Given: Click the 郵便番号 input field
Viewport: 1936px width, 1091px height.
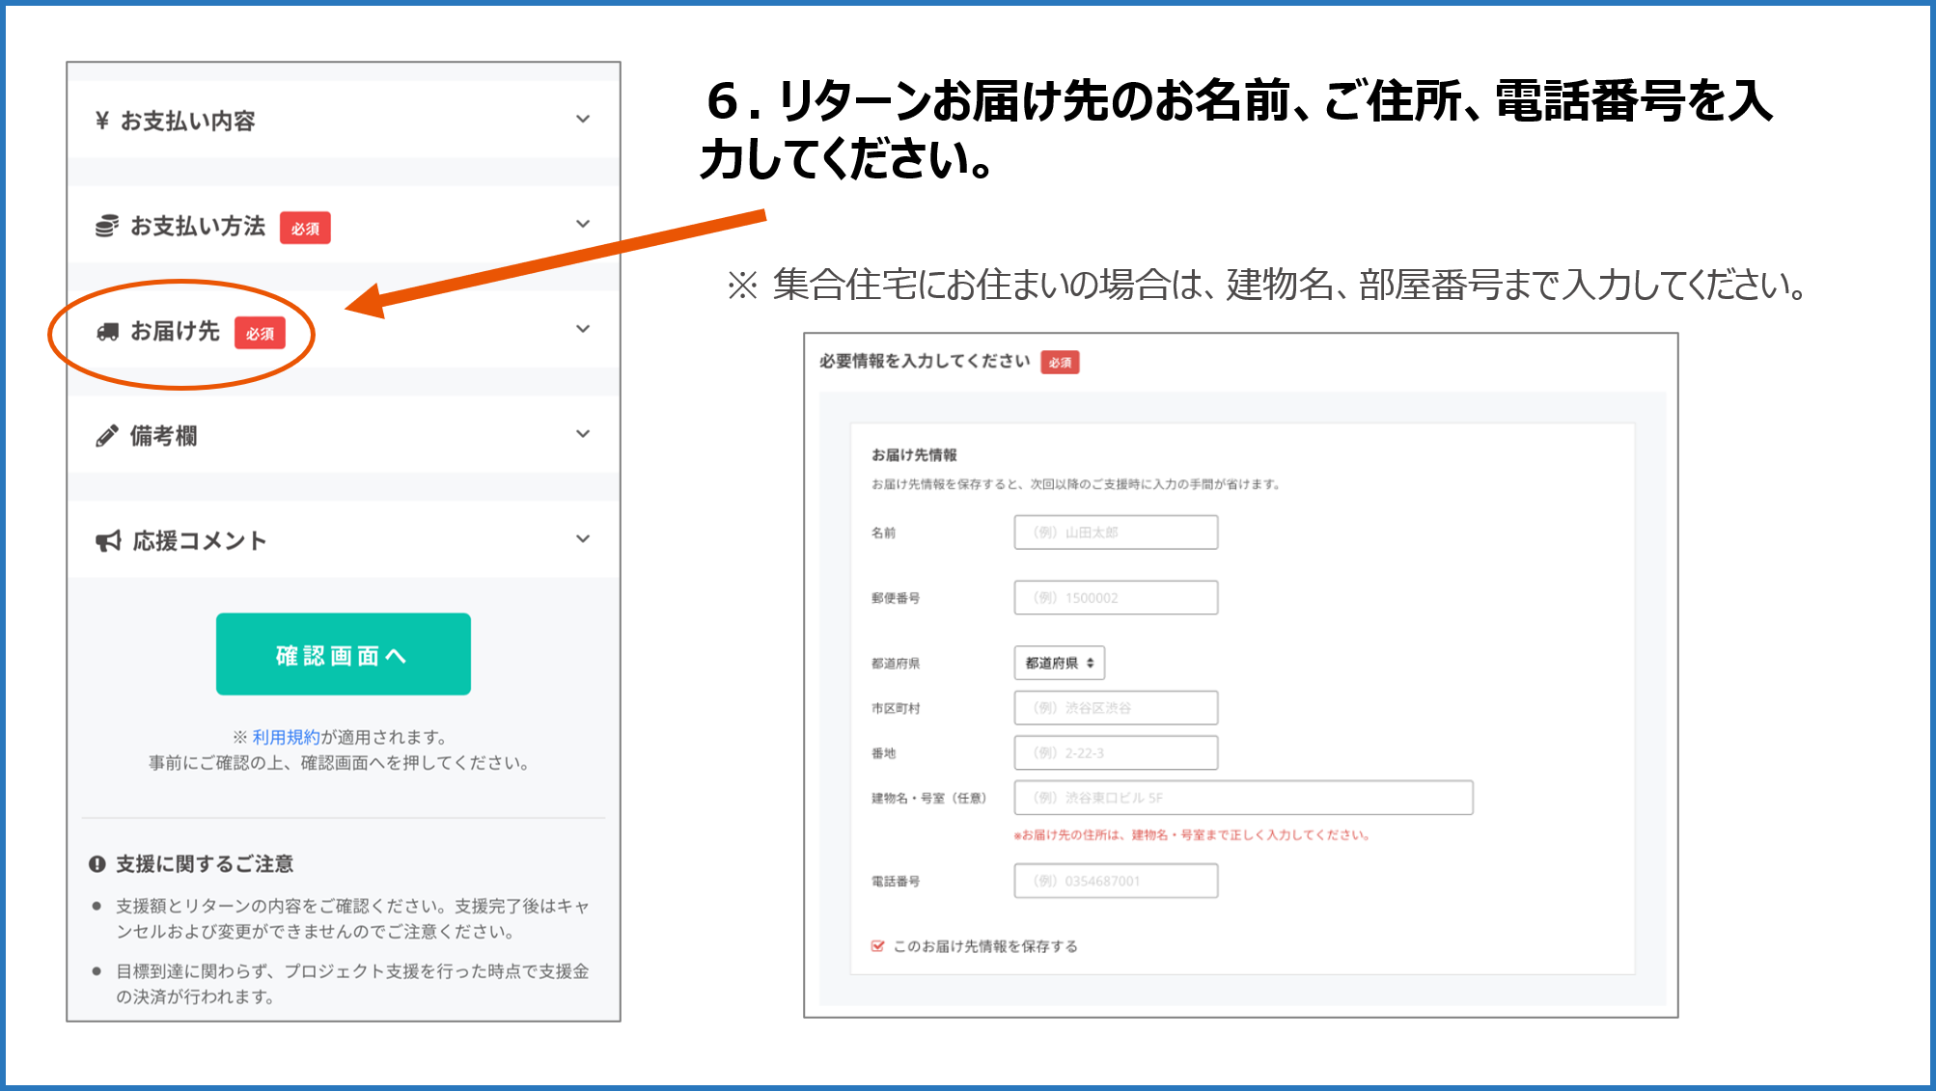Looking at the screenshot, I should pos(1116,598).
